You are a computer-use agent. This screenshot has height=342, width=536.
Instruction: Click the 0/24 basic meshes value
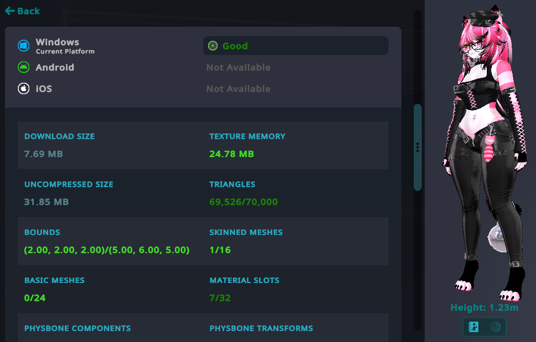35,298
